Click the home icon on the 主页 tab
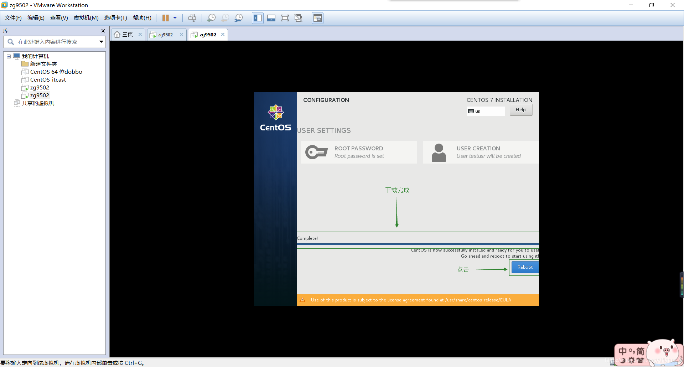 click(x=117, y=35)
